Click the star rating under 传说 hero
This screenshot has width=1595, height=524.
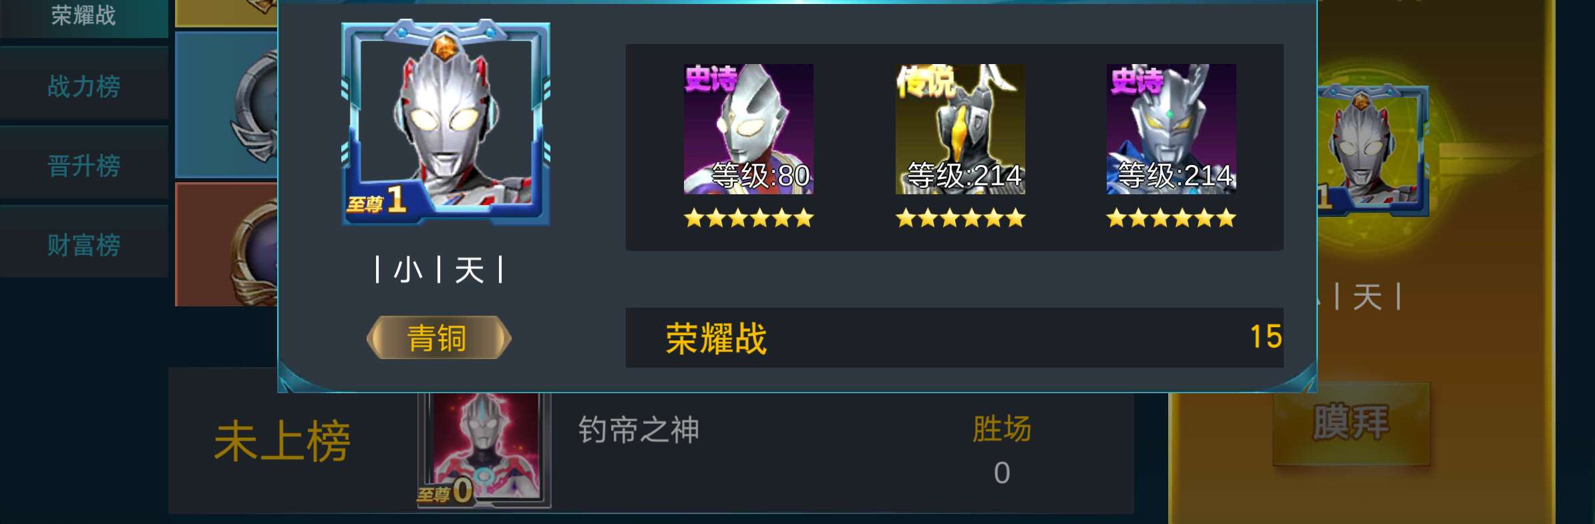pos(960,218)
